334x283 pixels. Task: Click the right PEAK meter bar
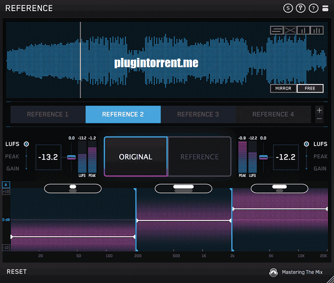(x=242, y=157)
